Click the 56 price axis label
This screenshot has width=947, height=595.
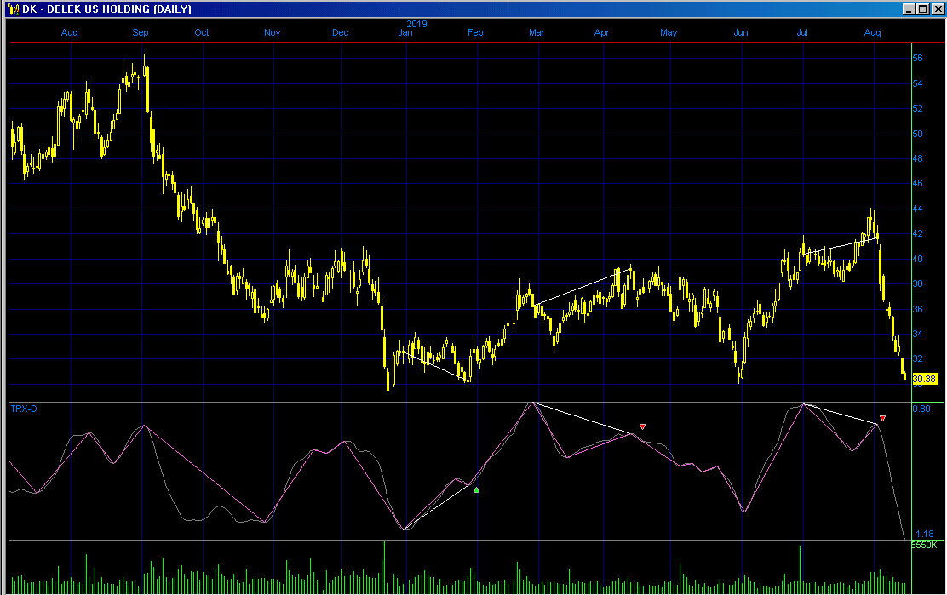(x=917, y=58)
